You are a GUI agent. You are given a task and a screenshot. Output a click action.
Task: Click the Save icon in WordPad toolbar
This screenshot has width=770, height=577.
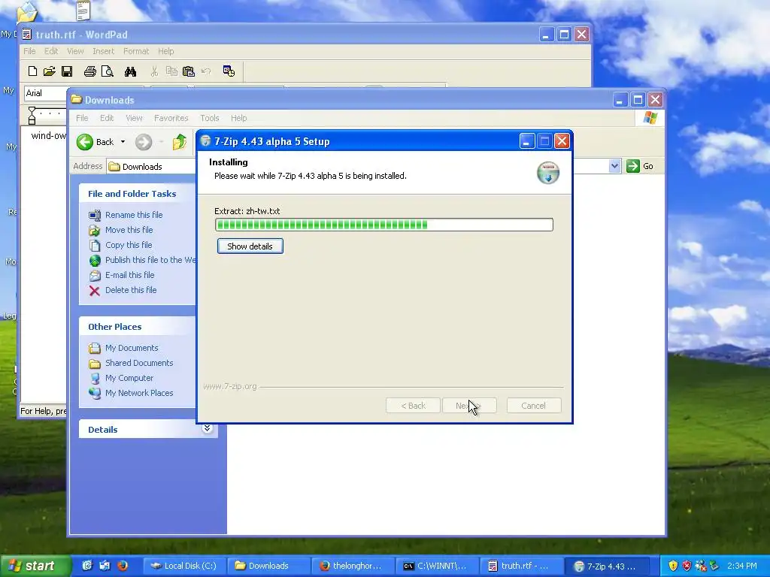click(67, 71)
